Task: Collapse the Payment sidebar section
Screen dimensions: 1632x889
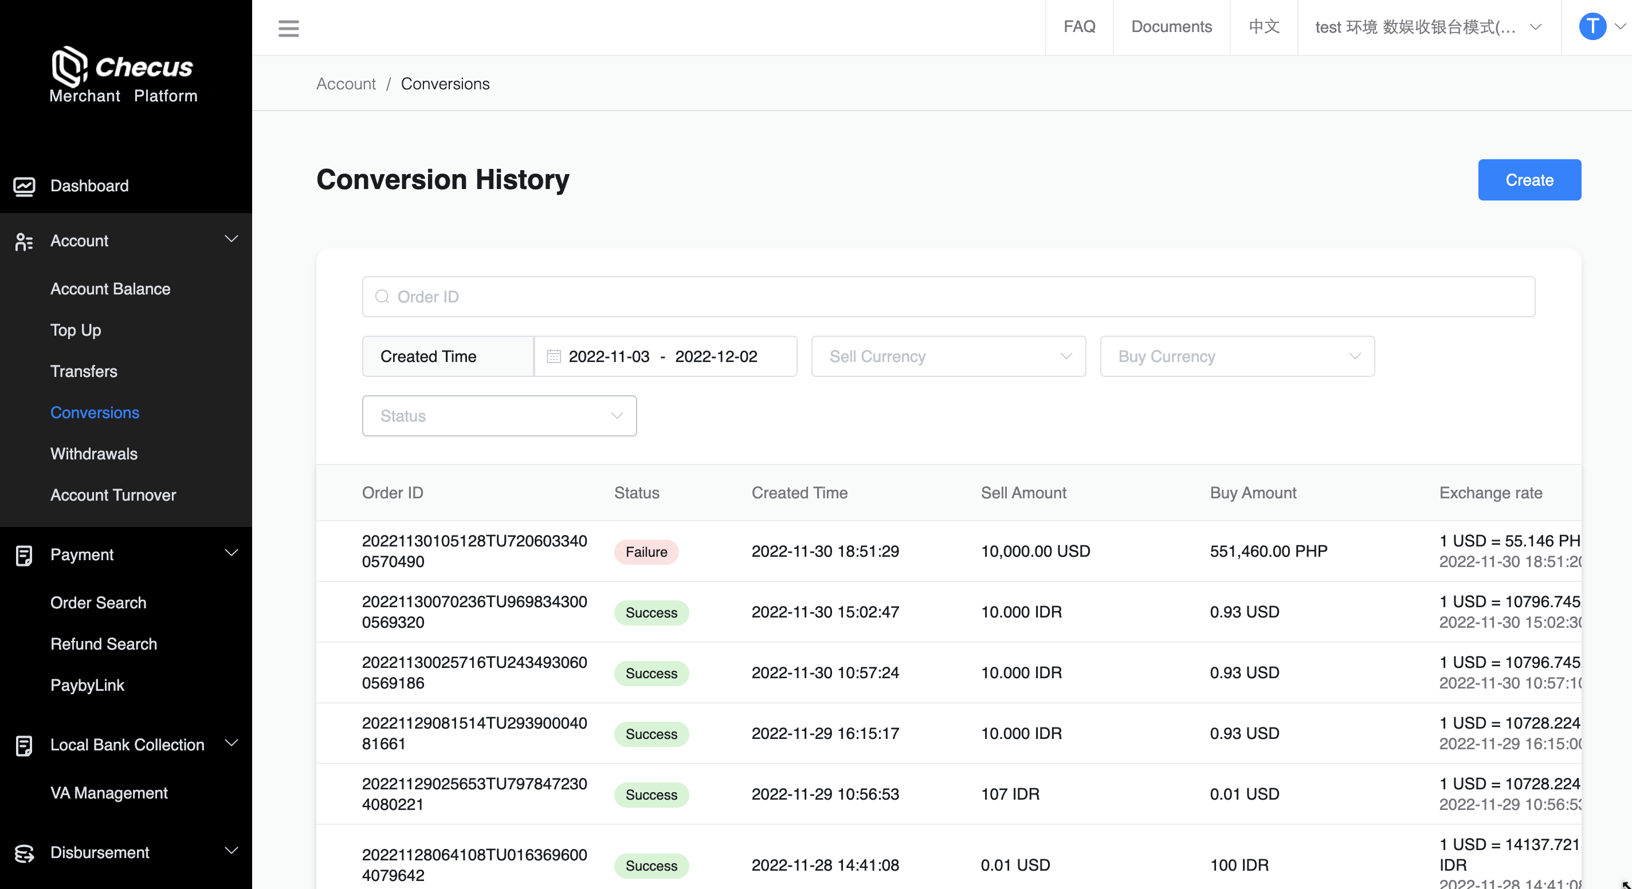Action: 232,553
